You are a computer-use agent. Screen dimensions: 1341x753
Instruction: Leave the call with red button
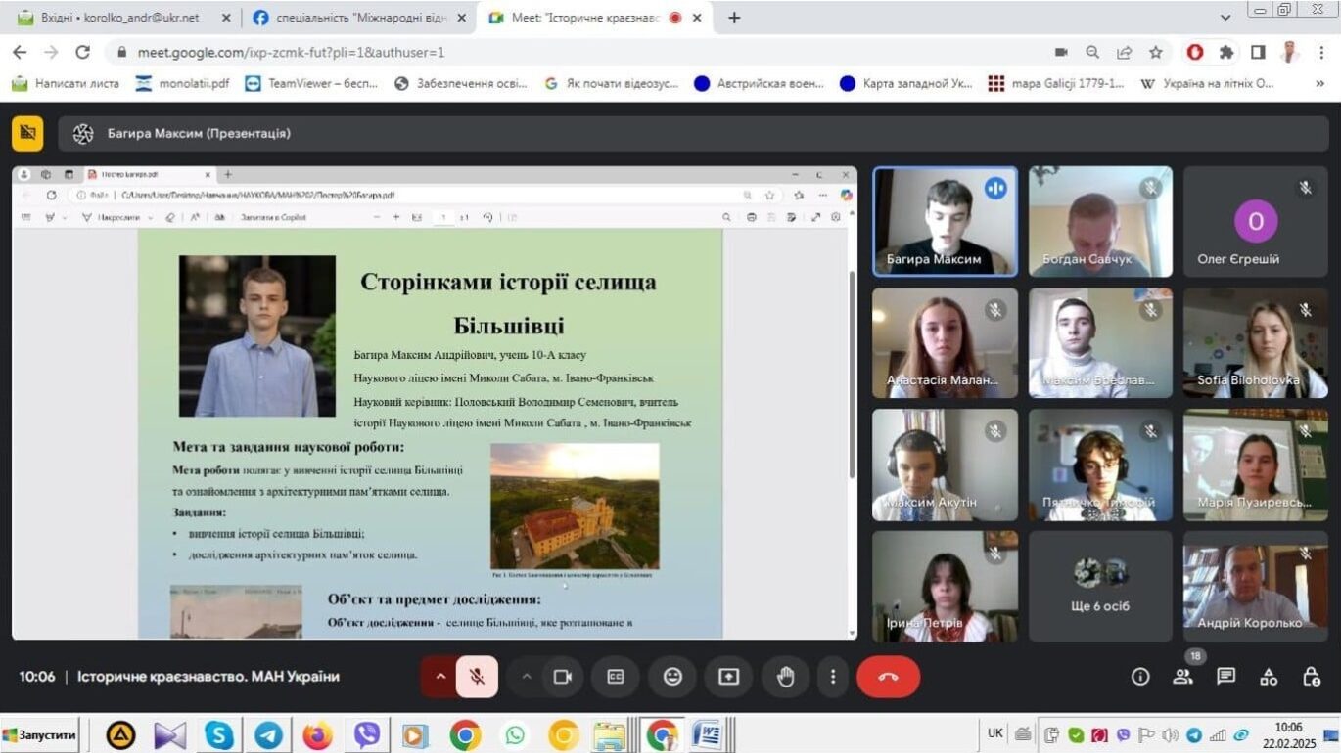(888, 677)
